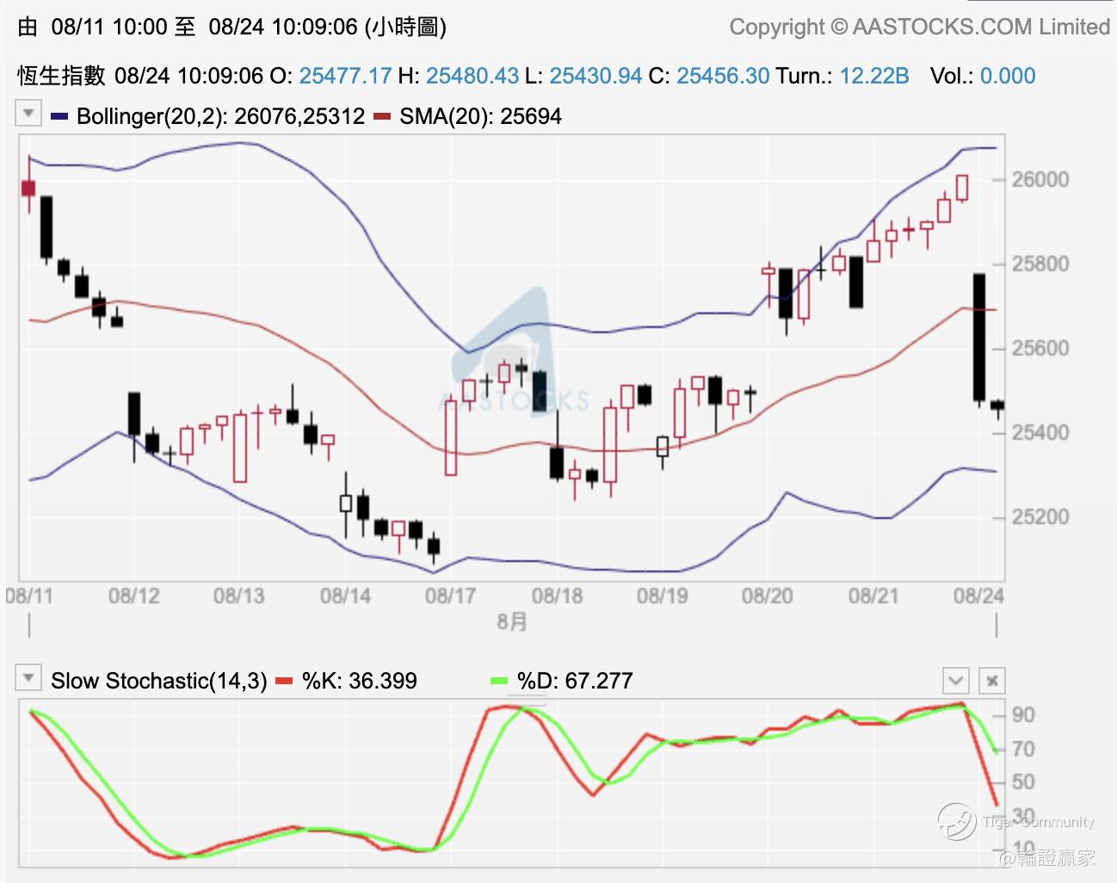Click the "90" stochastic axis label
1117x883 pixels.
[1023, 715]
